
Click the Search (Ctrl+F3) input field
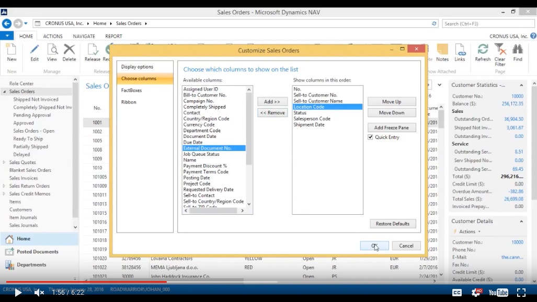[x=488, y=24]
